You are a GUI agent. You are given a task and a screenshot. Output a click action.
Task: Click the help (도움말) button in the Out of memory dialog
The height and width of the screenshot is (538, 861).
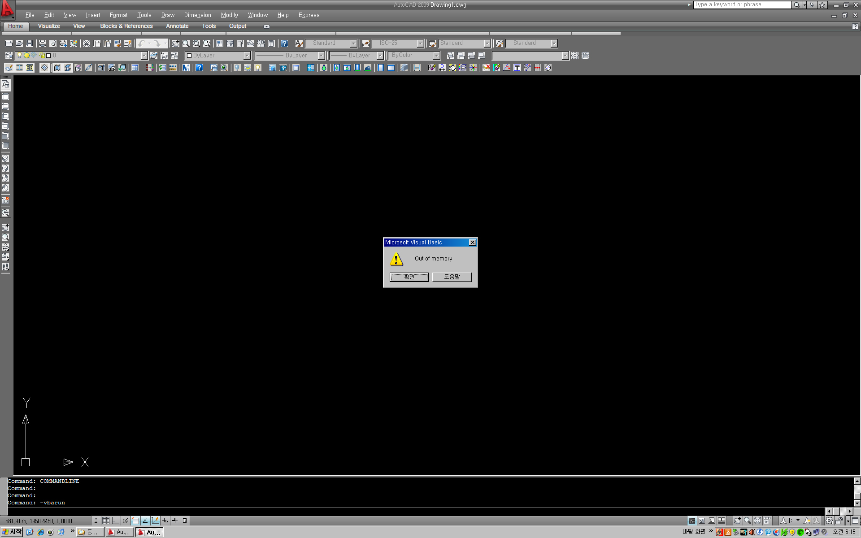(452, 277)
